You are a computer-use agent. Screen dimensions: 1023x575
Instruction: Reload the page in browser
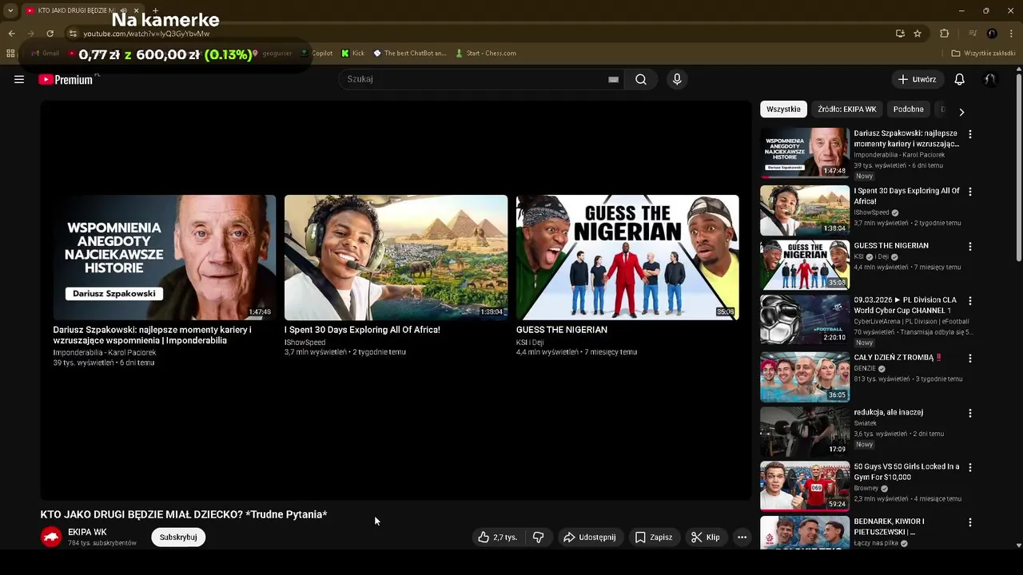(50, 34)
